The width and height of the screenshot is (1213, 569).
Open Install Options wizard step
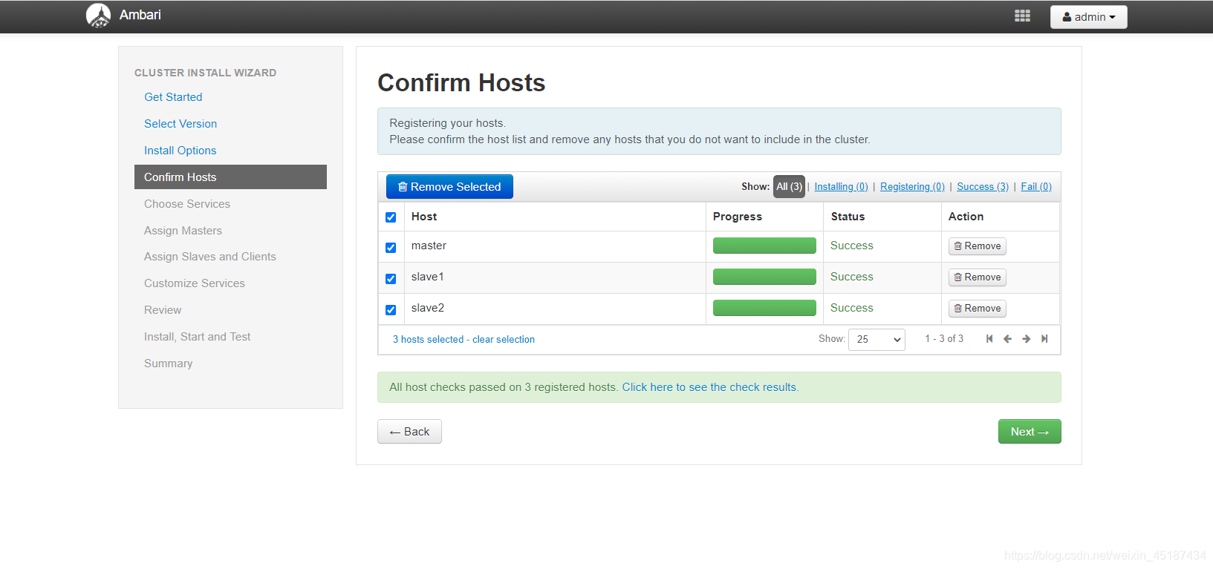tap(180, 151)
